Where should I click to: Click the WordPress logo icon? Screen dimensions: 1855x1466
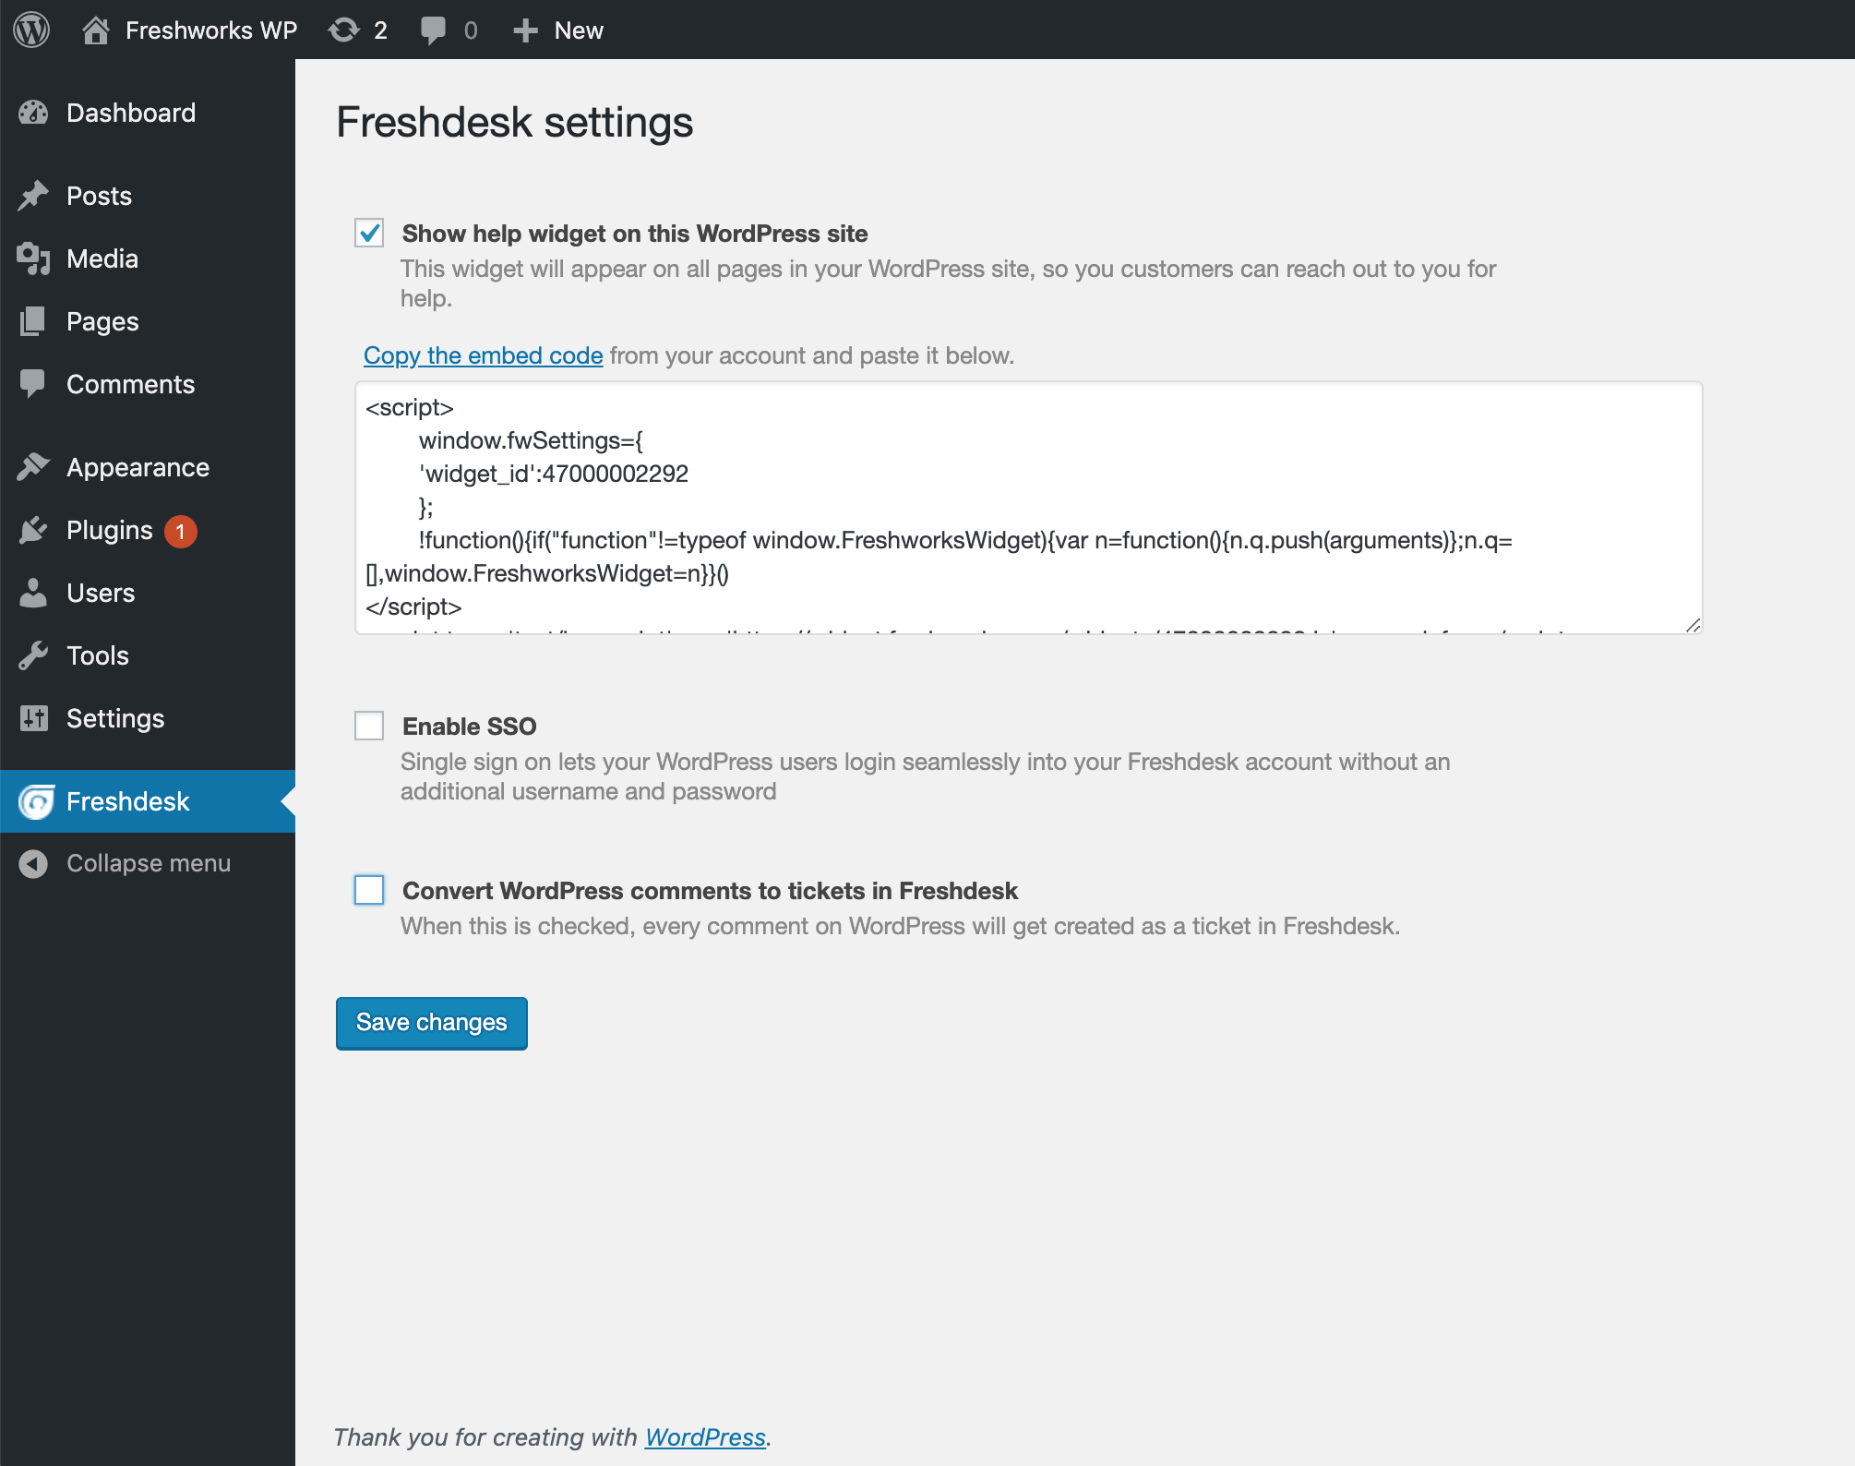(x=31, y=30)
